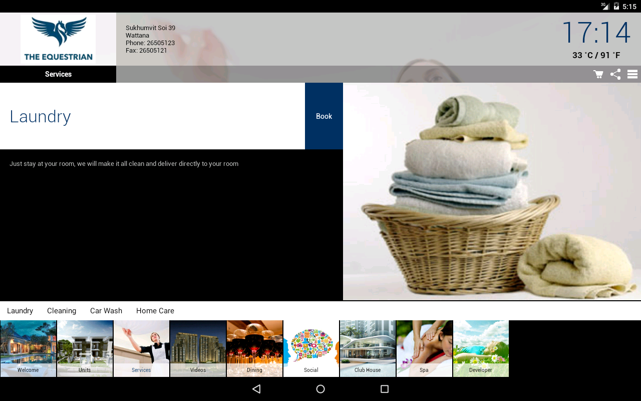Open the Videos section thumbnail

click(x=198, y=349)
